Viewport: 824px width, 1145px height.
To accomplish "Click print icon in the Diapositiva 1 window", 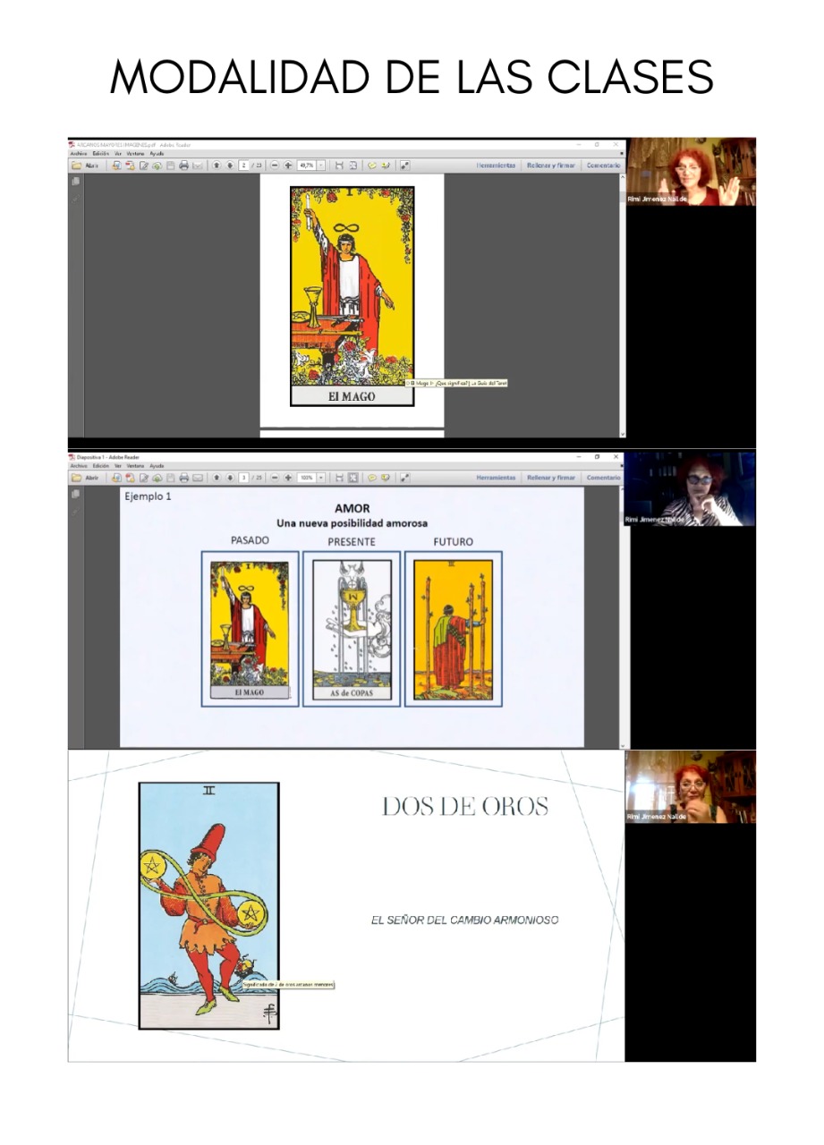I will [x=183, y=478].
